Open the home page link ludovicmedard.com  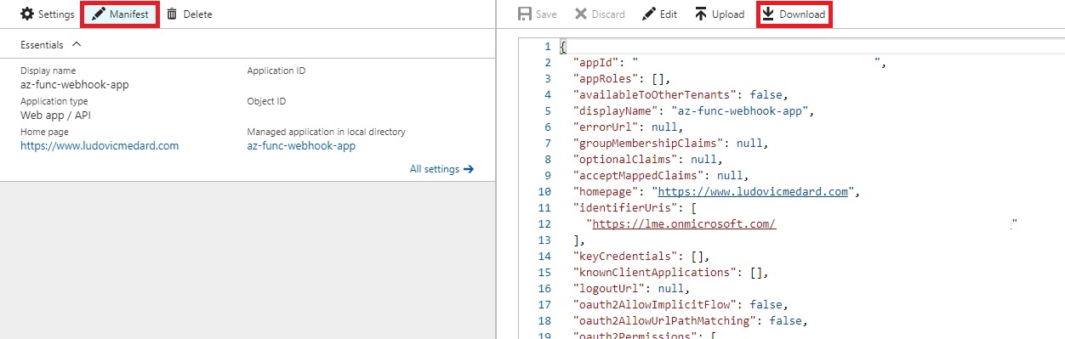100,145
